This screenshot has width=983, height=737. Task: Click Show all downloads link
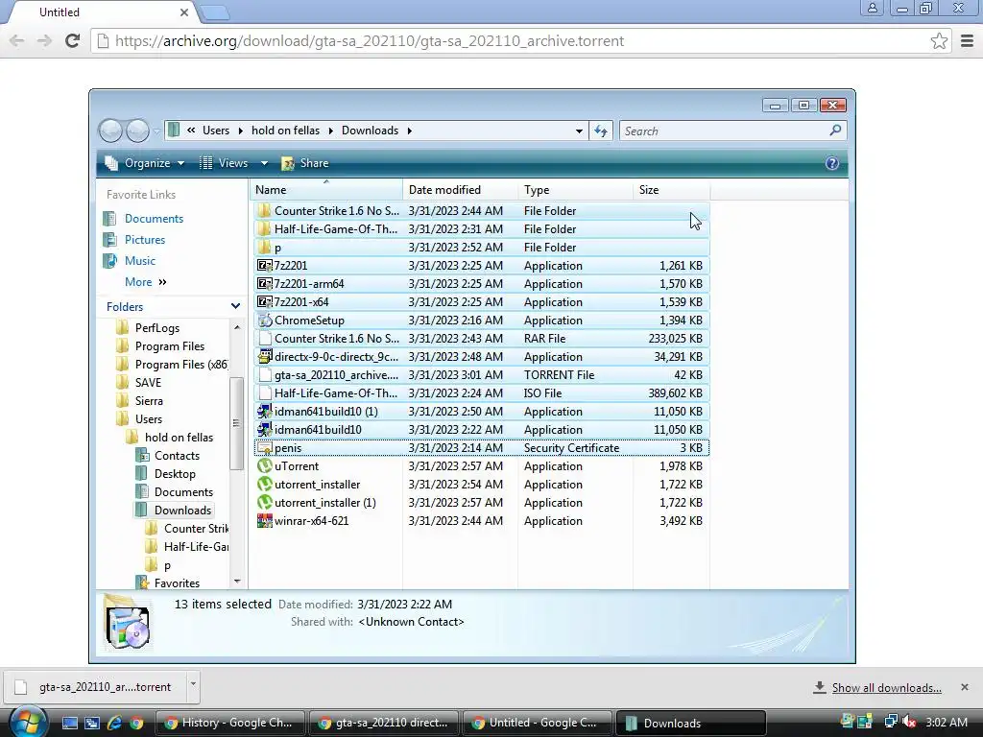pyautogui.click(x=886, y=688)
